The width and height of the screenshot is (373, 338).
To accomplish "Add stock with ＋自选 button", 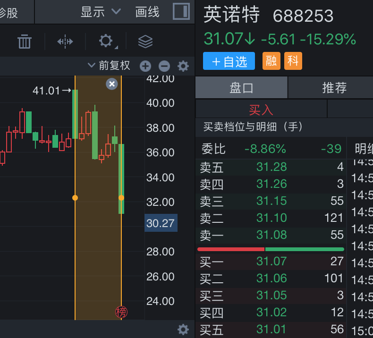I will [229, 61].
